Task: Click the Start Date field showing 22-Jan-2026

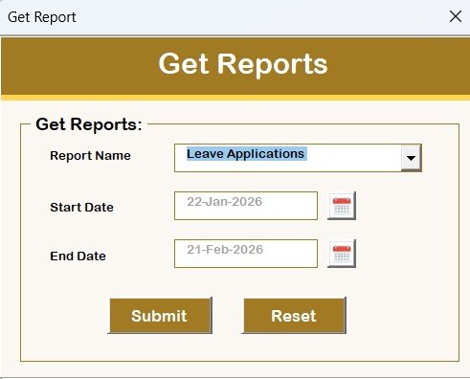Action: pos(246,206)
